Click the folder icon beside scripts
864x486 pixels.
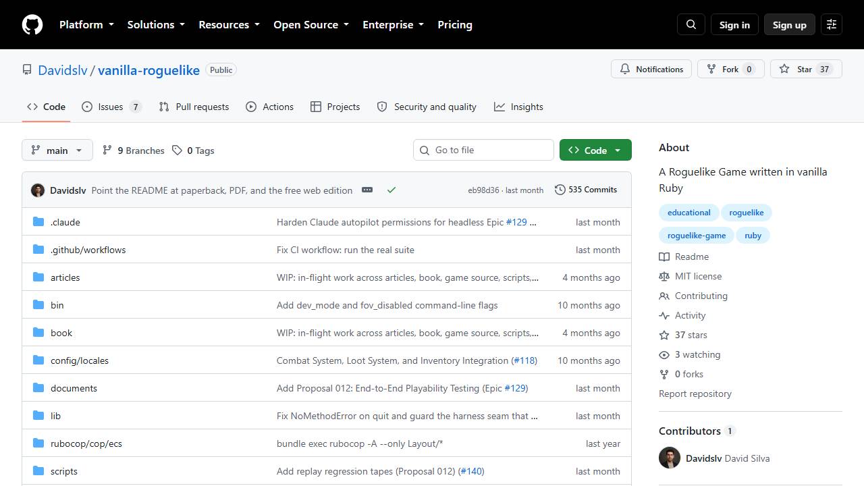point(38,471)
